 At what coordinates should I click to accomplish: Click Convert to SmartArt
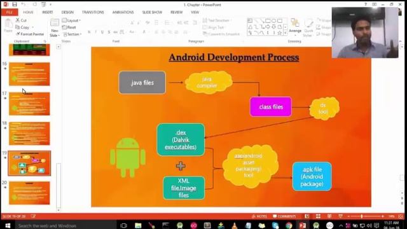pos(221,34)
